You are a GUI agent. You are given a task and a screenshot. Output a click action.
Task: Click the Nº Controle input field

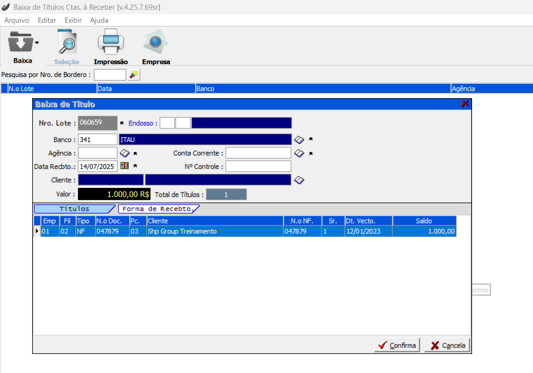point(258,166)
